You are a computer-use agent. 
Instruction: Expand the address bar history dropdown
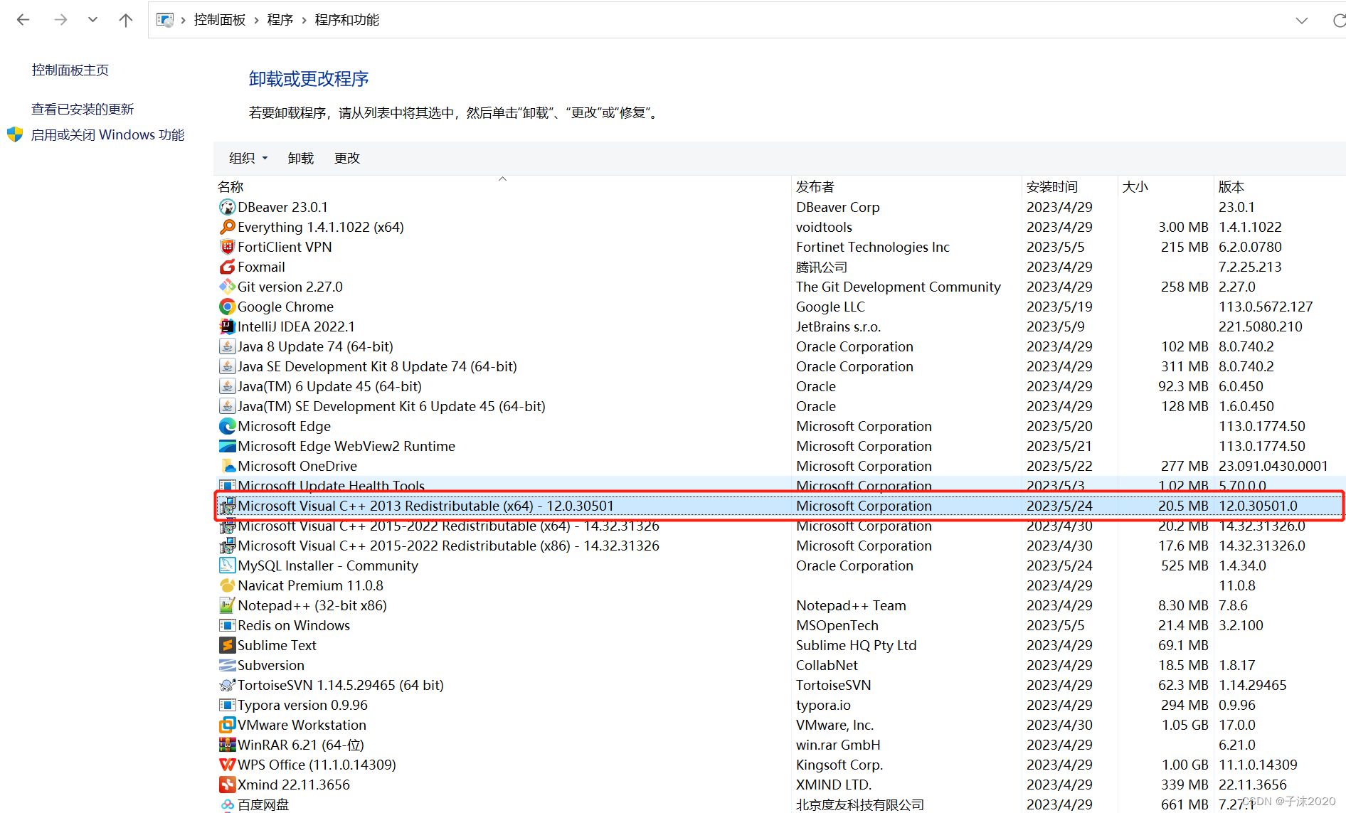point(1302,20)
